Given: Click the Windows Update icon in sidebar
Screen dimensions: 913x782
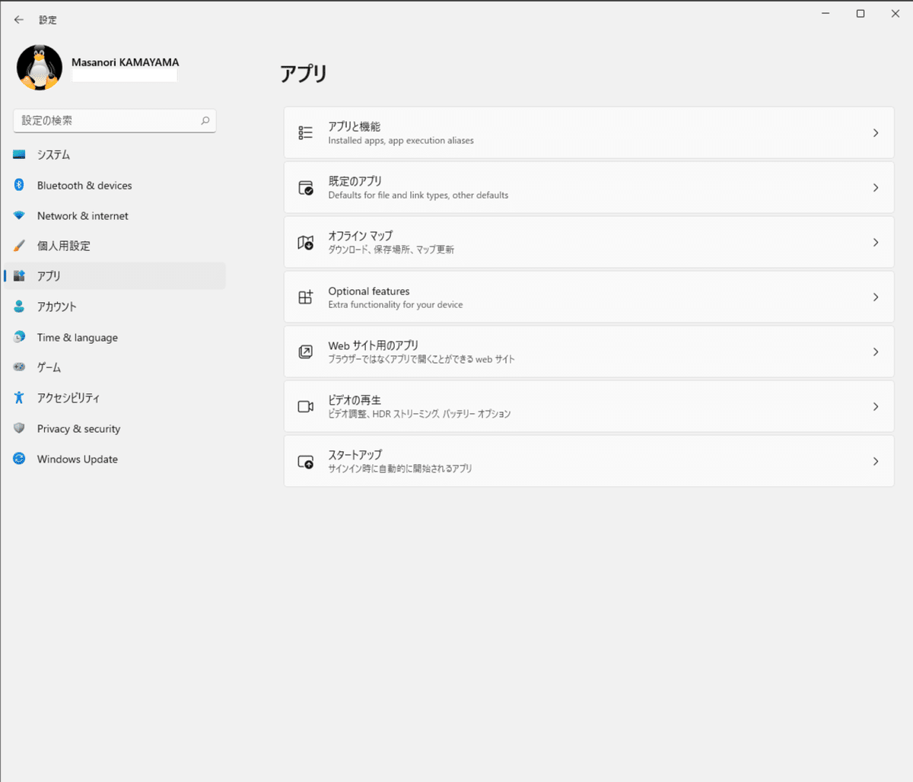Looking at the screenshot, I should 18,459.
